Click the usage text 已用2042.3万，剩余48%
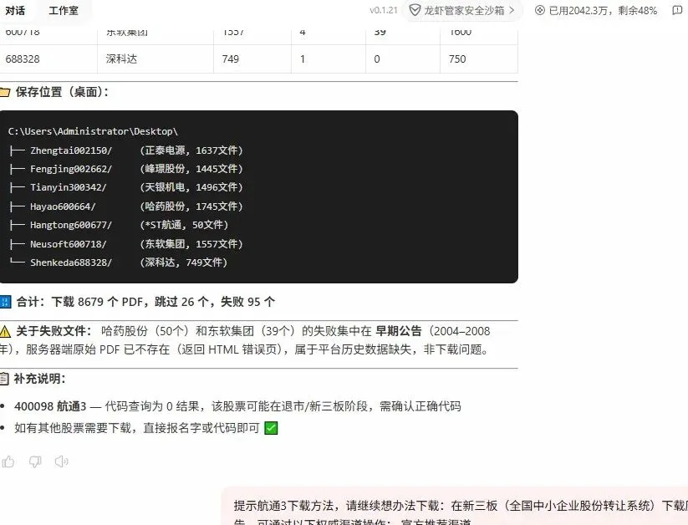This screenshot has height=525, width=688. 603,11
